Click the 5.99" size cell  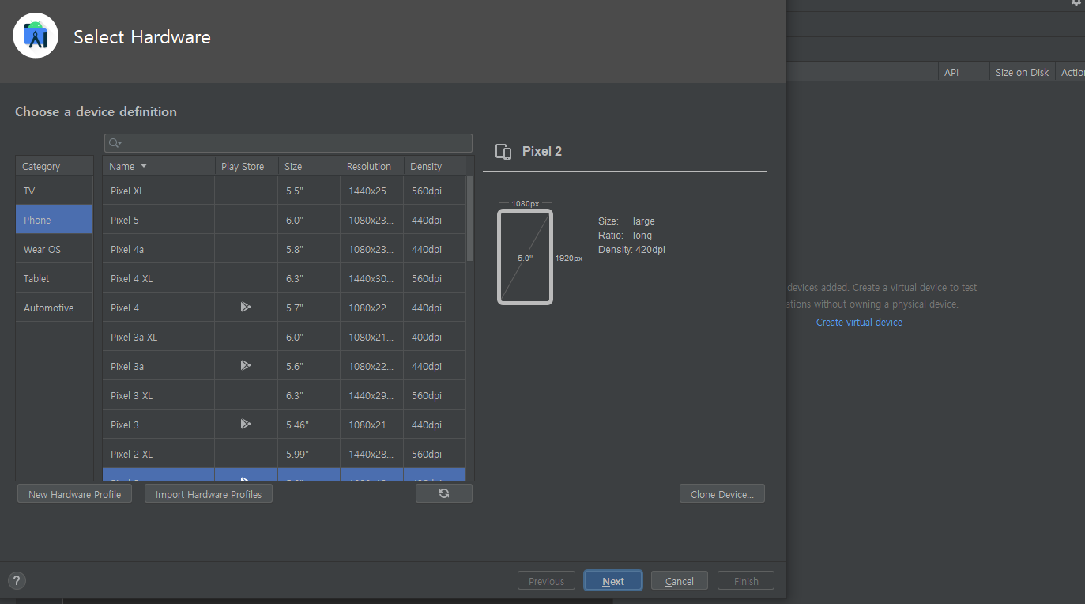[x=309, y=454]
